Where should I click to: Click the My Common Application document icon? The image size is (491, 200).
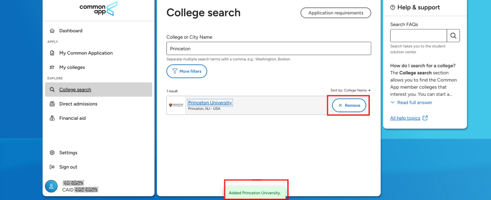tap(52, 53)
